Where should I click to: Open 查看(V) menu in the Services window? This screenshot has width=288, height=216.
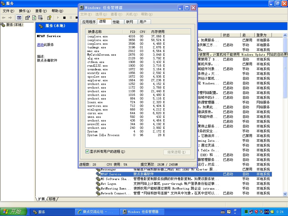click(41, 11)
